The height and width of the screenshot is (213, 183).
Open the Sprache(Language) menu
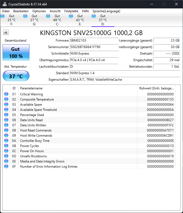point(106,11)
